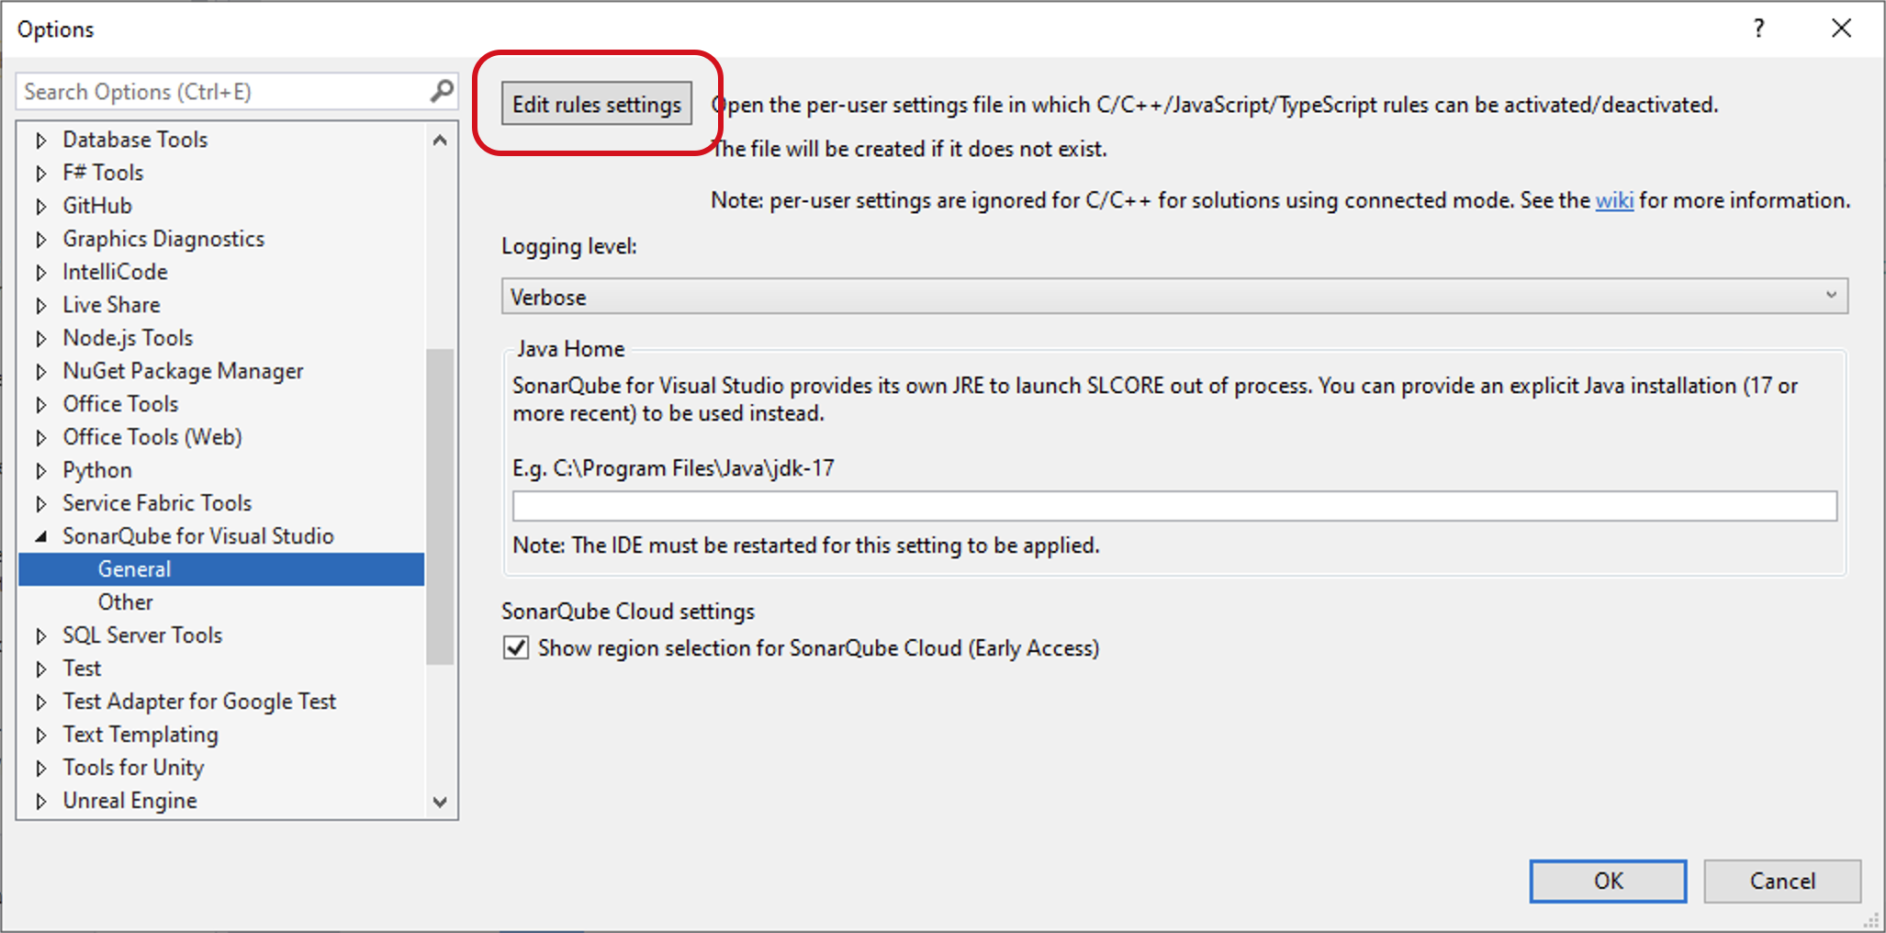1886x933 pixels.
Task: Expand the GitHub options node
Action: click(40, 205)
